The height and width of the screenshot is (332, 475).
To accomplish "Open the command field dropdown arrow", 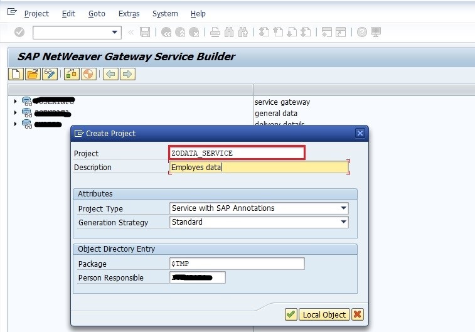I will [x=114, y=32].
